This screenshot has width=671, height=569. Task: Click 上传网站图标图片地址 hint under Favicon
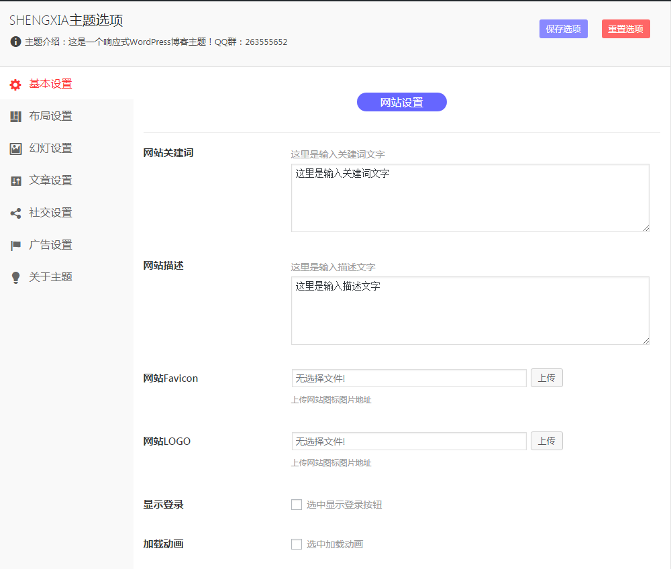(331, 400)
